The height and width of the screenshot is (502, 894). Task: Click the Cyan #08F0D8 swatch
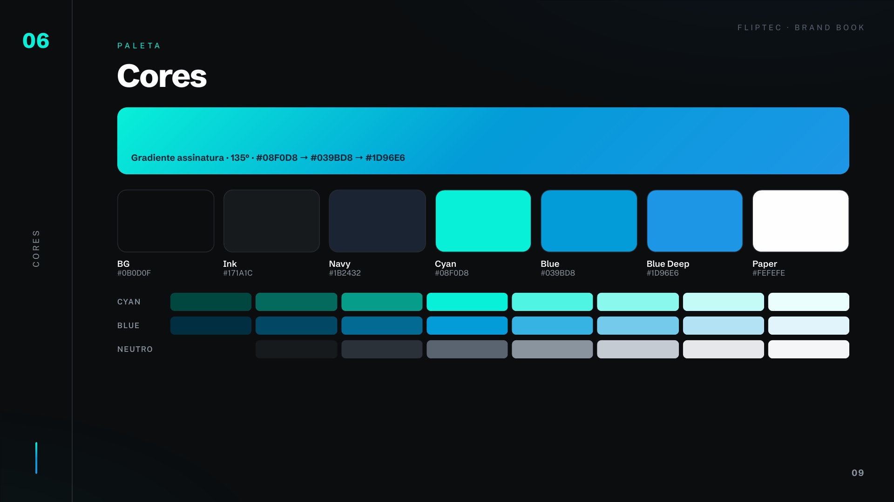pyautogui.click(x=483, y=221)
